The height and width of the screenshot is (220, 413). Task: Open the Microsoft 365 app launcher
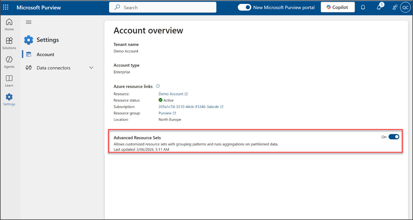pos(5,7)
